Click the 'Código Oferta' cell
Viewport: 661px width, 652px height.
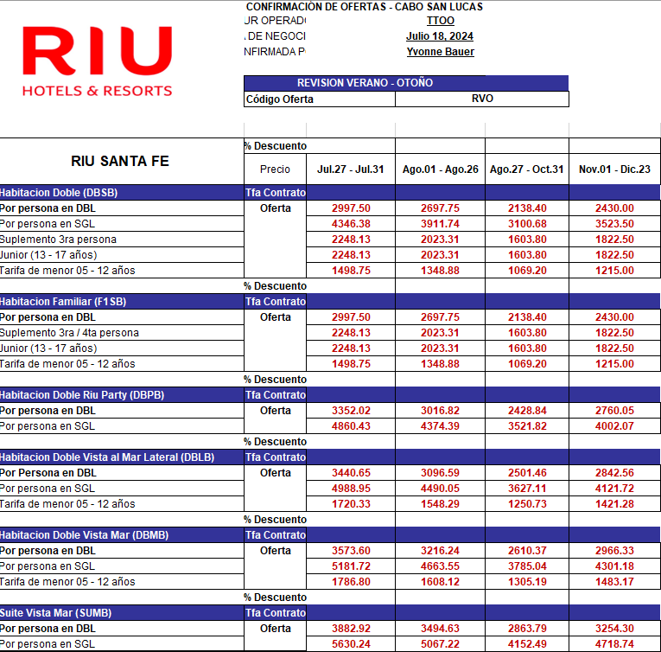pyautogui.click(x=320, y=99)
